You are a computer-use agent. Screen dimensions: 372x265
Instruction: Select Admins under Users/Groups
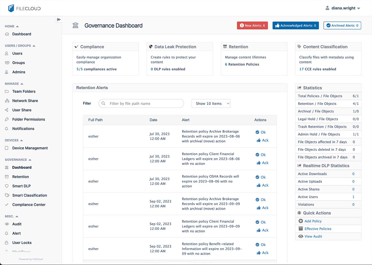(18, 72)
